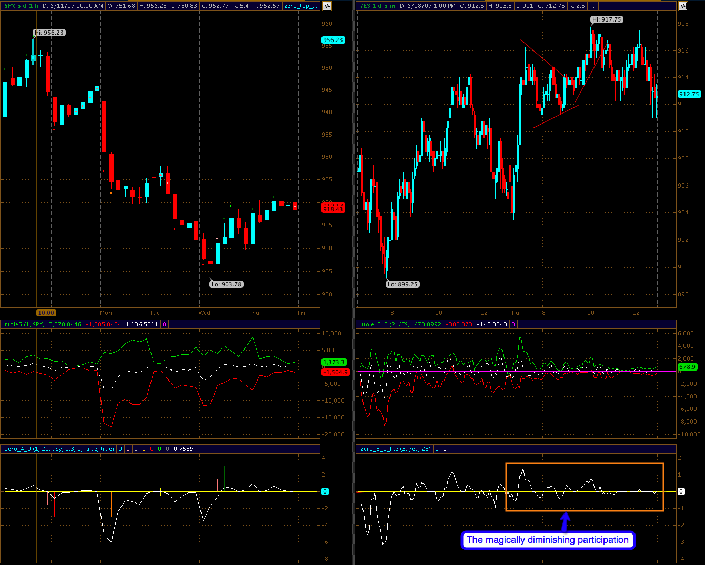Click the Lo: 903.78 price bubble
The height and width of the screenshot is (565, 705).
click(x=226, y=284)
